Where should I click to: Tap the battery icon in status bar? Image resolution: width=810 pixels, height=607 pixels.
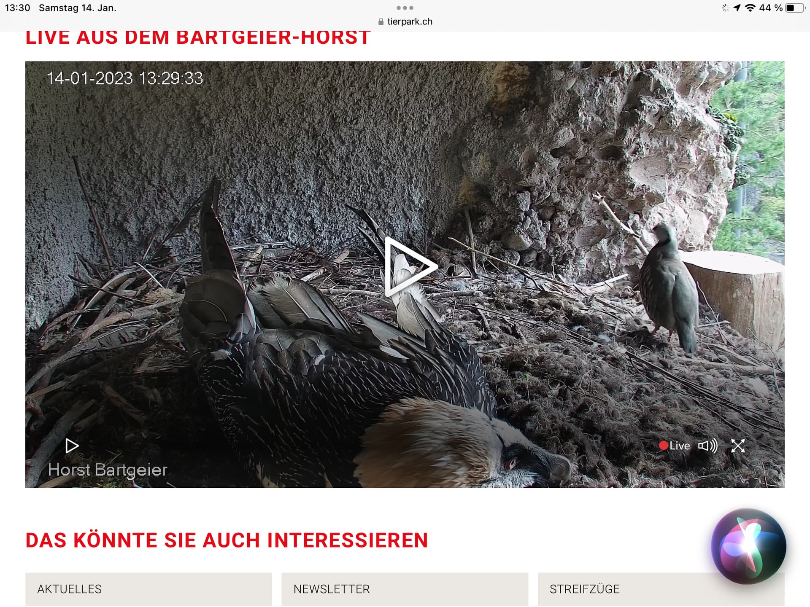coord(795,8)
